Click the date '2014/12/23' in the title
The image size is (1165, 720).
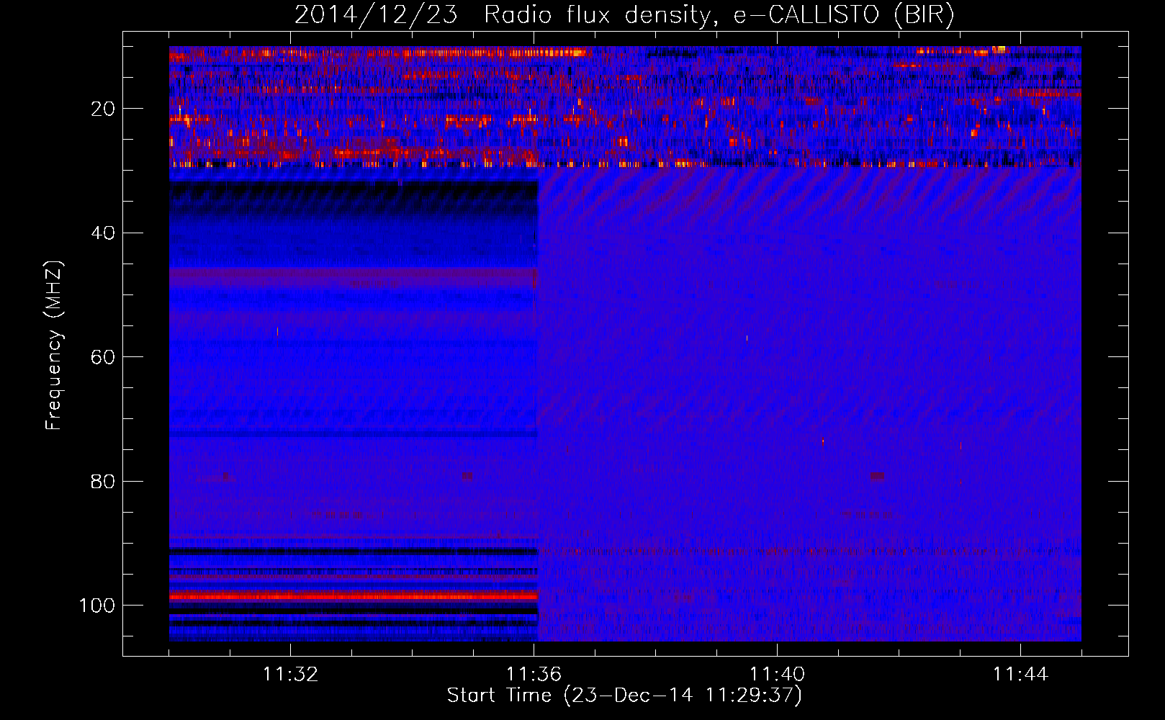tap(376, 16)
